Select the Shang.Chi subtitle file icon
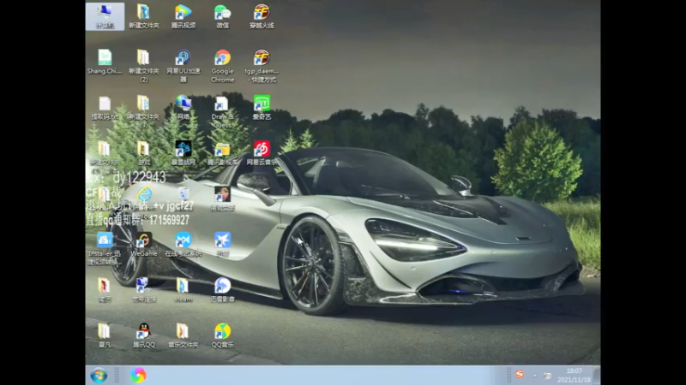This screenshot has height=385, width=686. click(105, 62)
